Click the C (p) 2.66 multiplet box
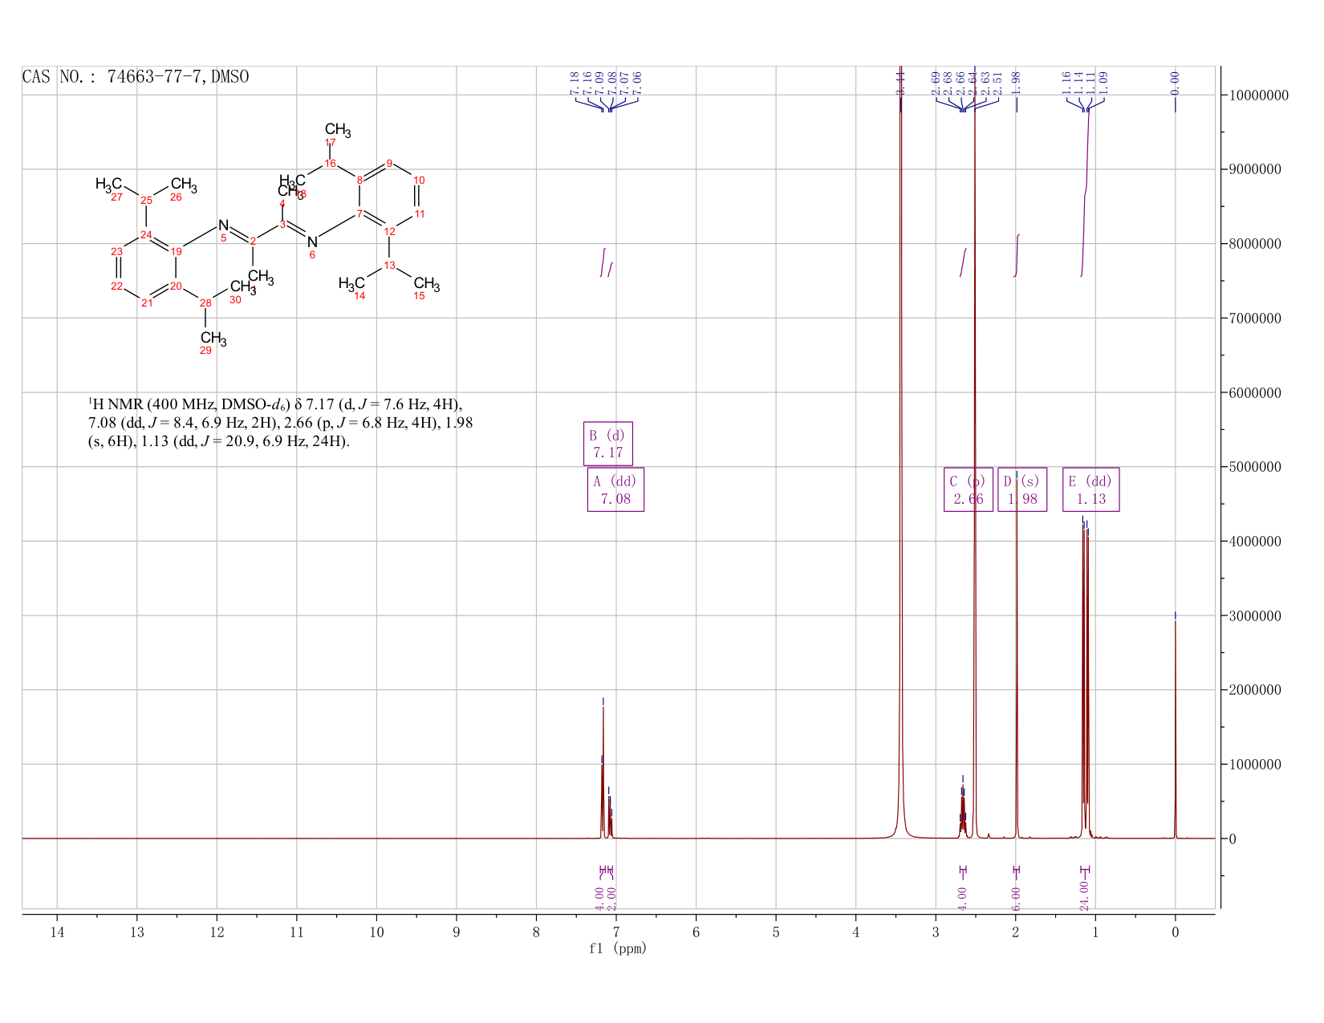 (x=968, y=489)
